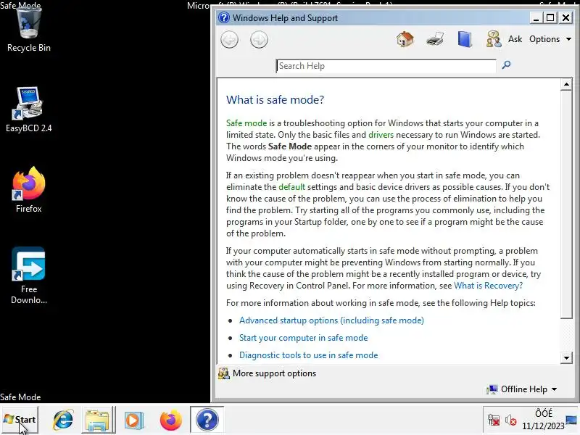Go back in Help navigation
Viewport: 580px width, 435px height.
(229, 40)
